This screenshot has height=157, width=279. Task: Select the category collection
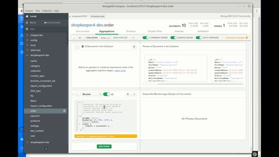[x=35, y=66]
